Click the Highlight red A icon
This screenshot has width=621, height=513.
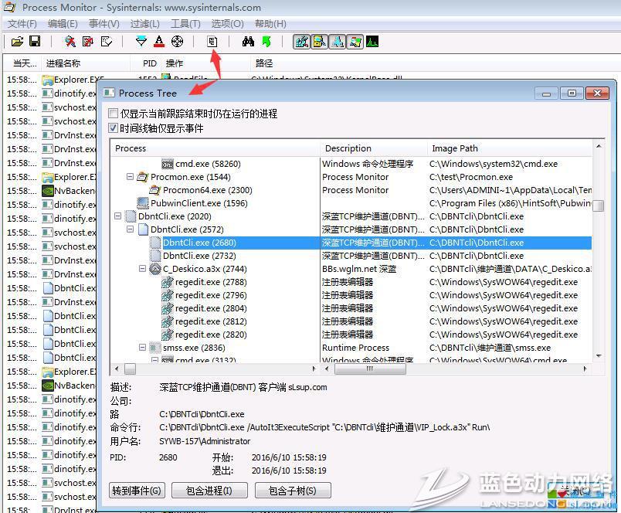coord(158,41)
